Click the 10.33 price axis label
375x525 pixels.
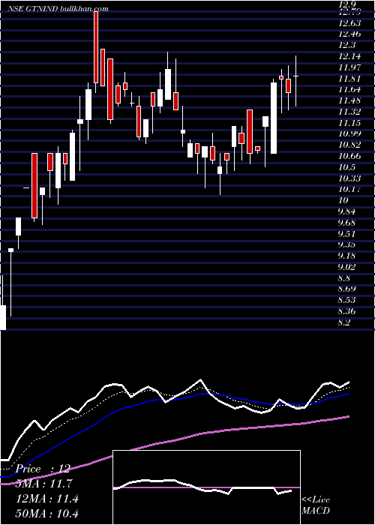[x=349, y=178]
